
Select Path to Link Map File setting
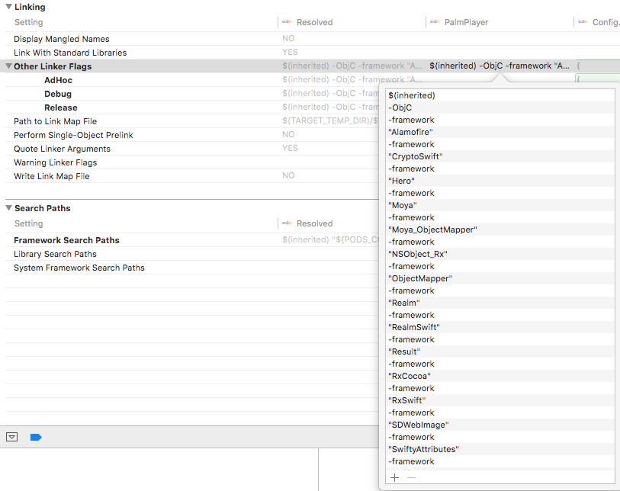pos(55,121)
